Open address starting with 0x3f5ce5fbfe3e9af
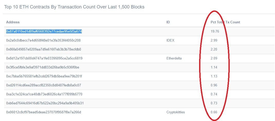The width and height of the screenshot is (275, 121). 43,67
